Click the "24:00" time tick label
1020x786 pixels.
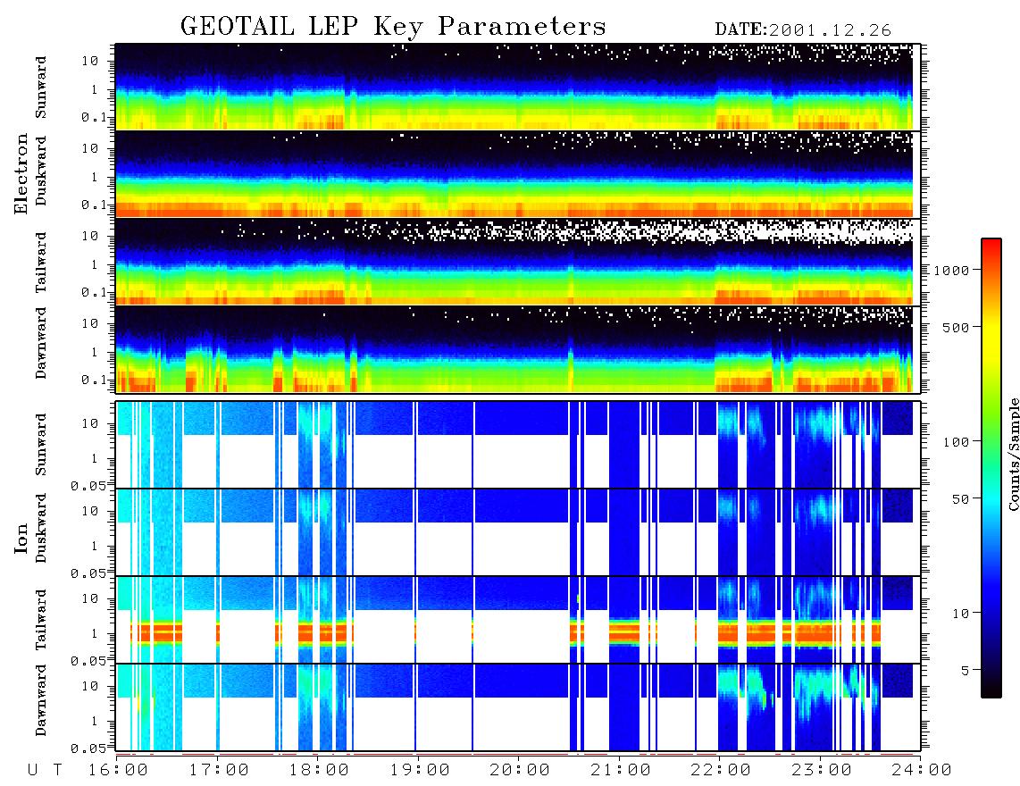(921, 771)
